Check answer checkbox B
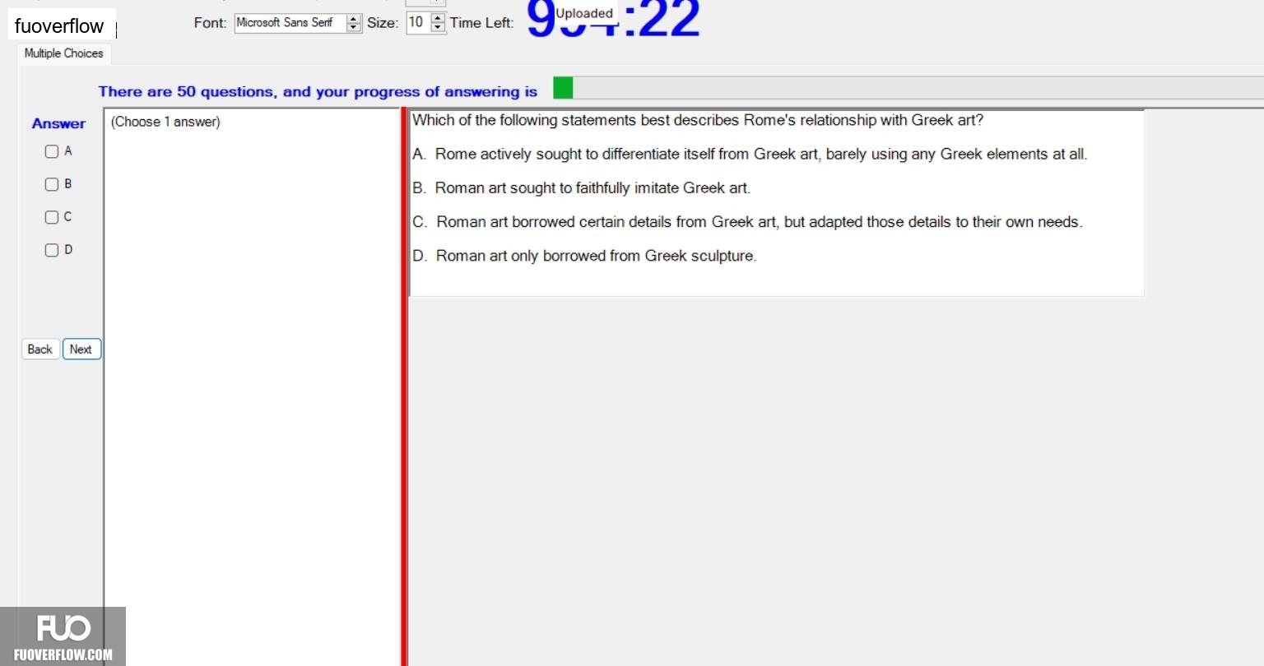The width and height of the screenshot is (1264, 666). point(51,184)
